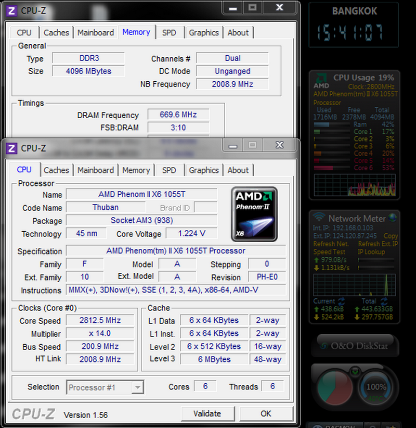Show the Graphics tab in the front CPU window
416x428 pixels.
point(204,170)
